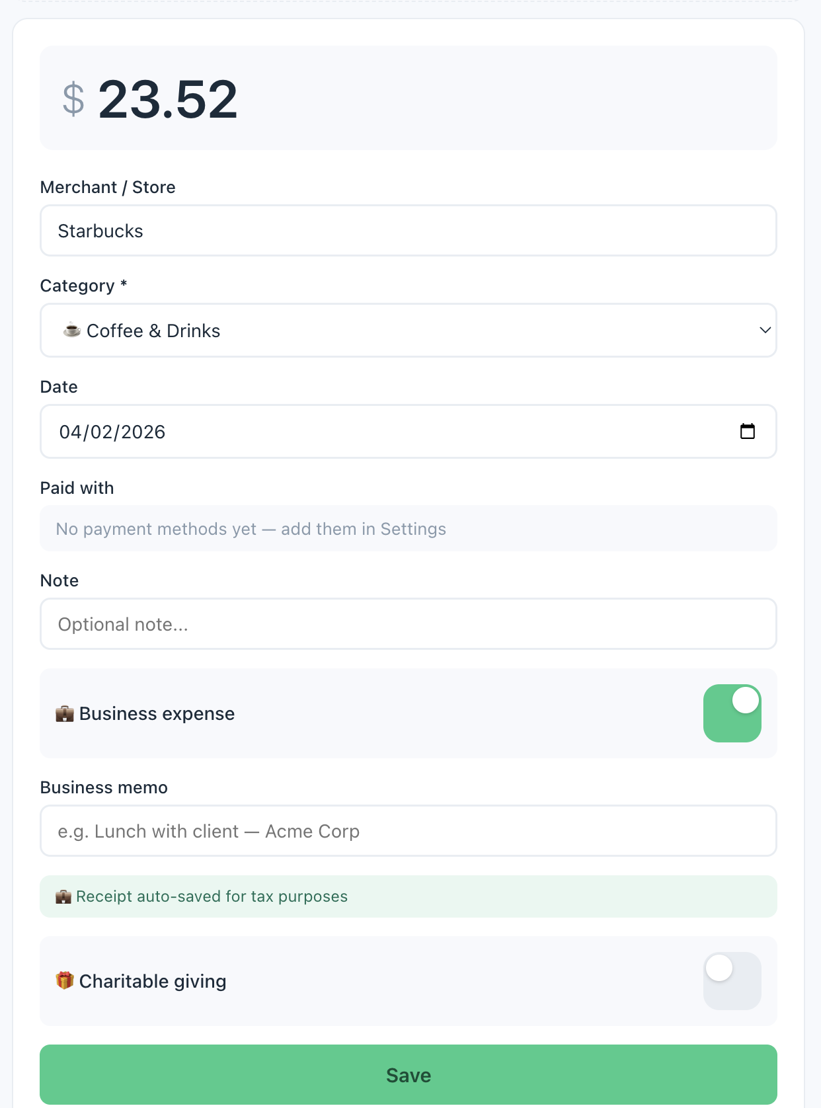Click the coffee cup icon in Category
821x1108 pixels.
(x=72, y=330)
